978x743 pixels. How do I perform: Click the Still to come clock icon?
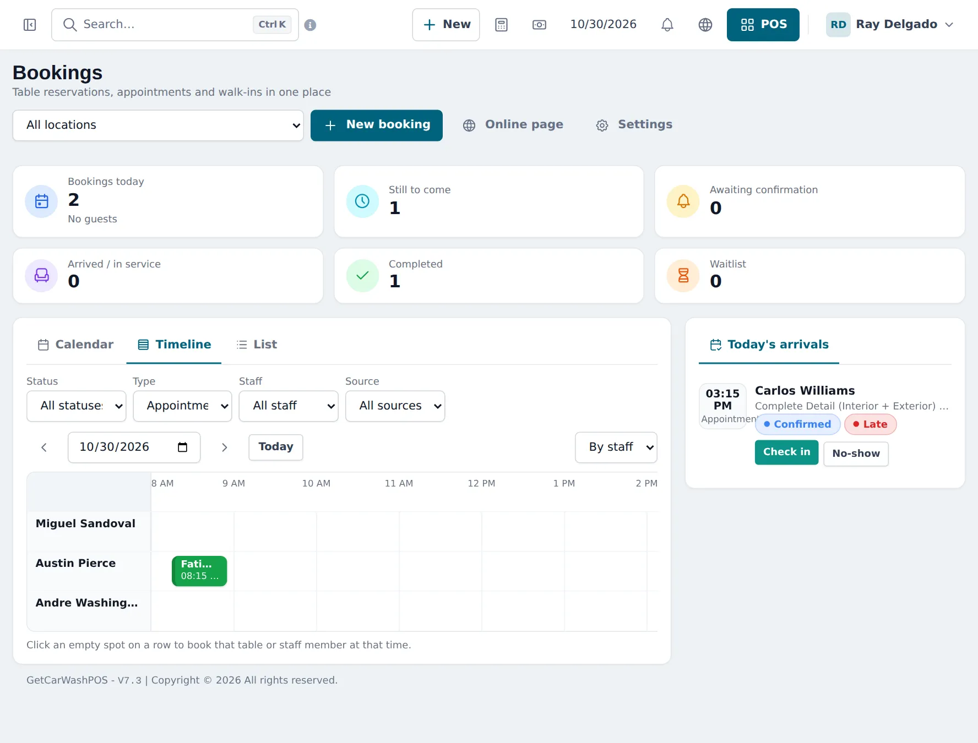pyautogui.click(x=362, y=201)
